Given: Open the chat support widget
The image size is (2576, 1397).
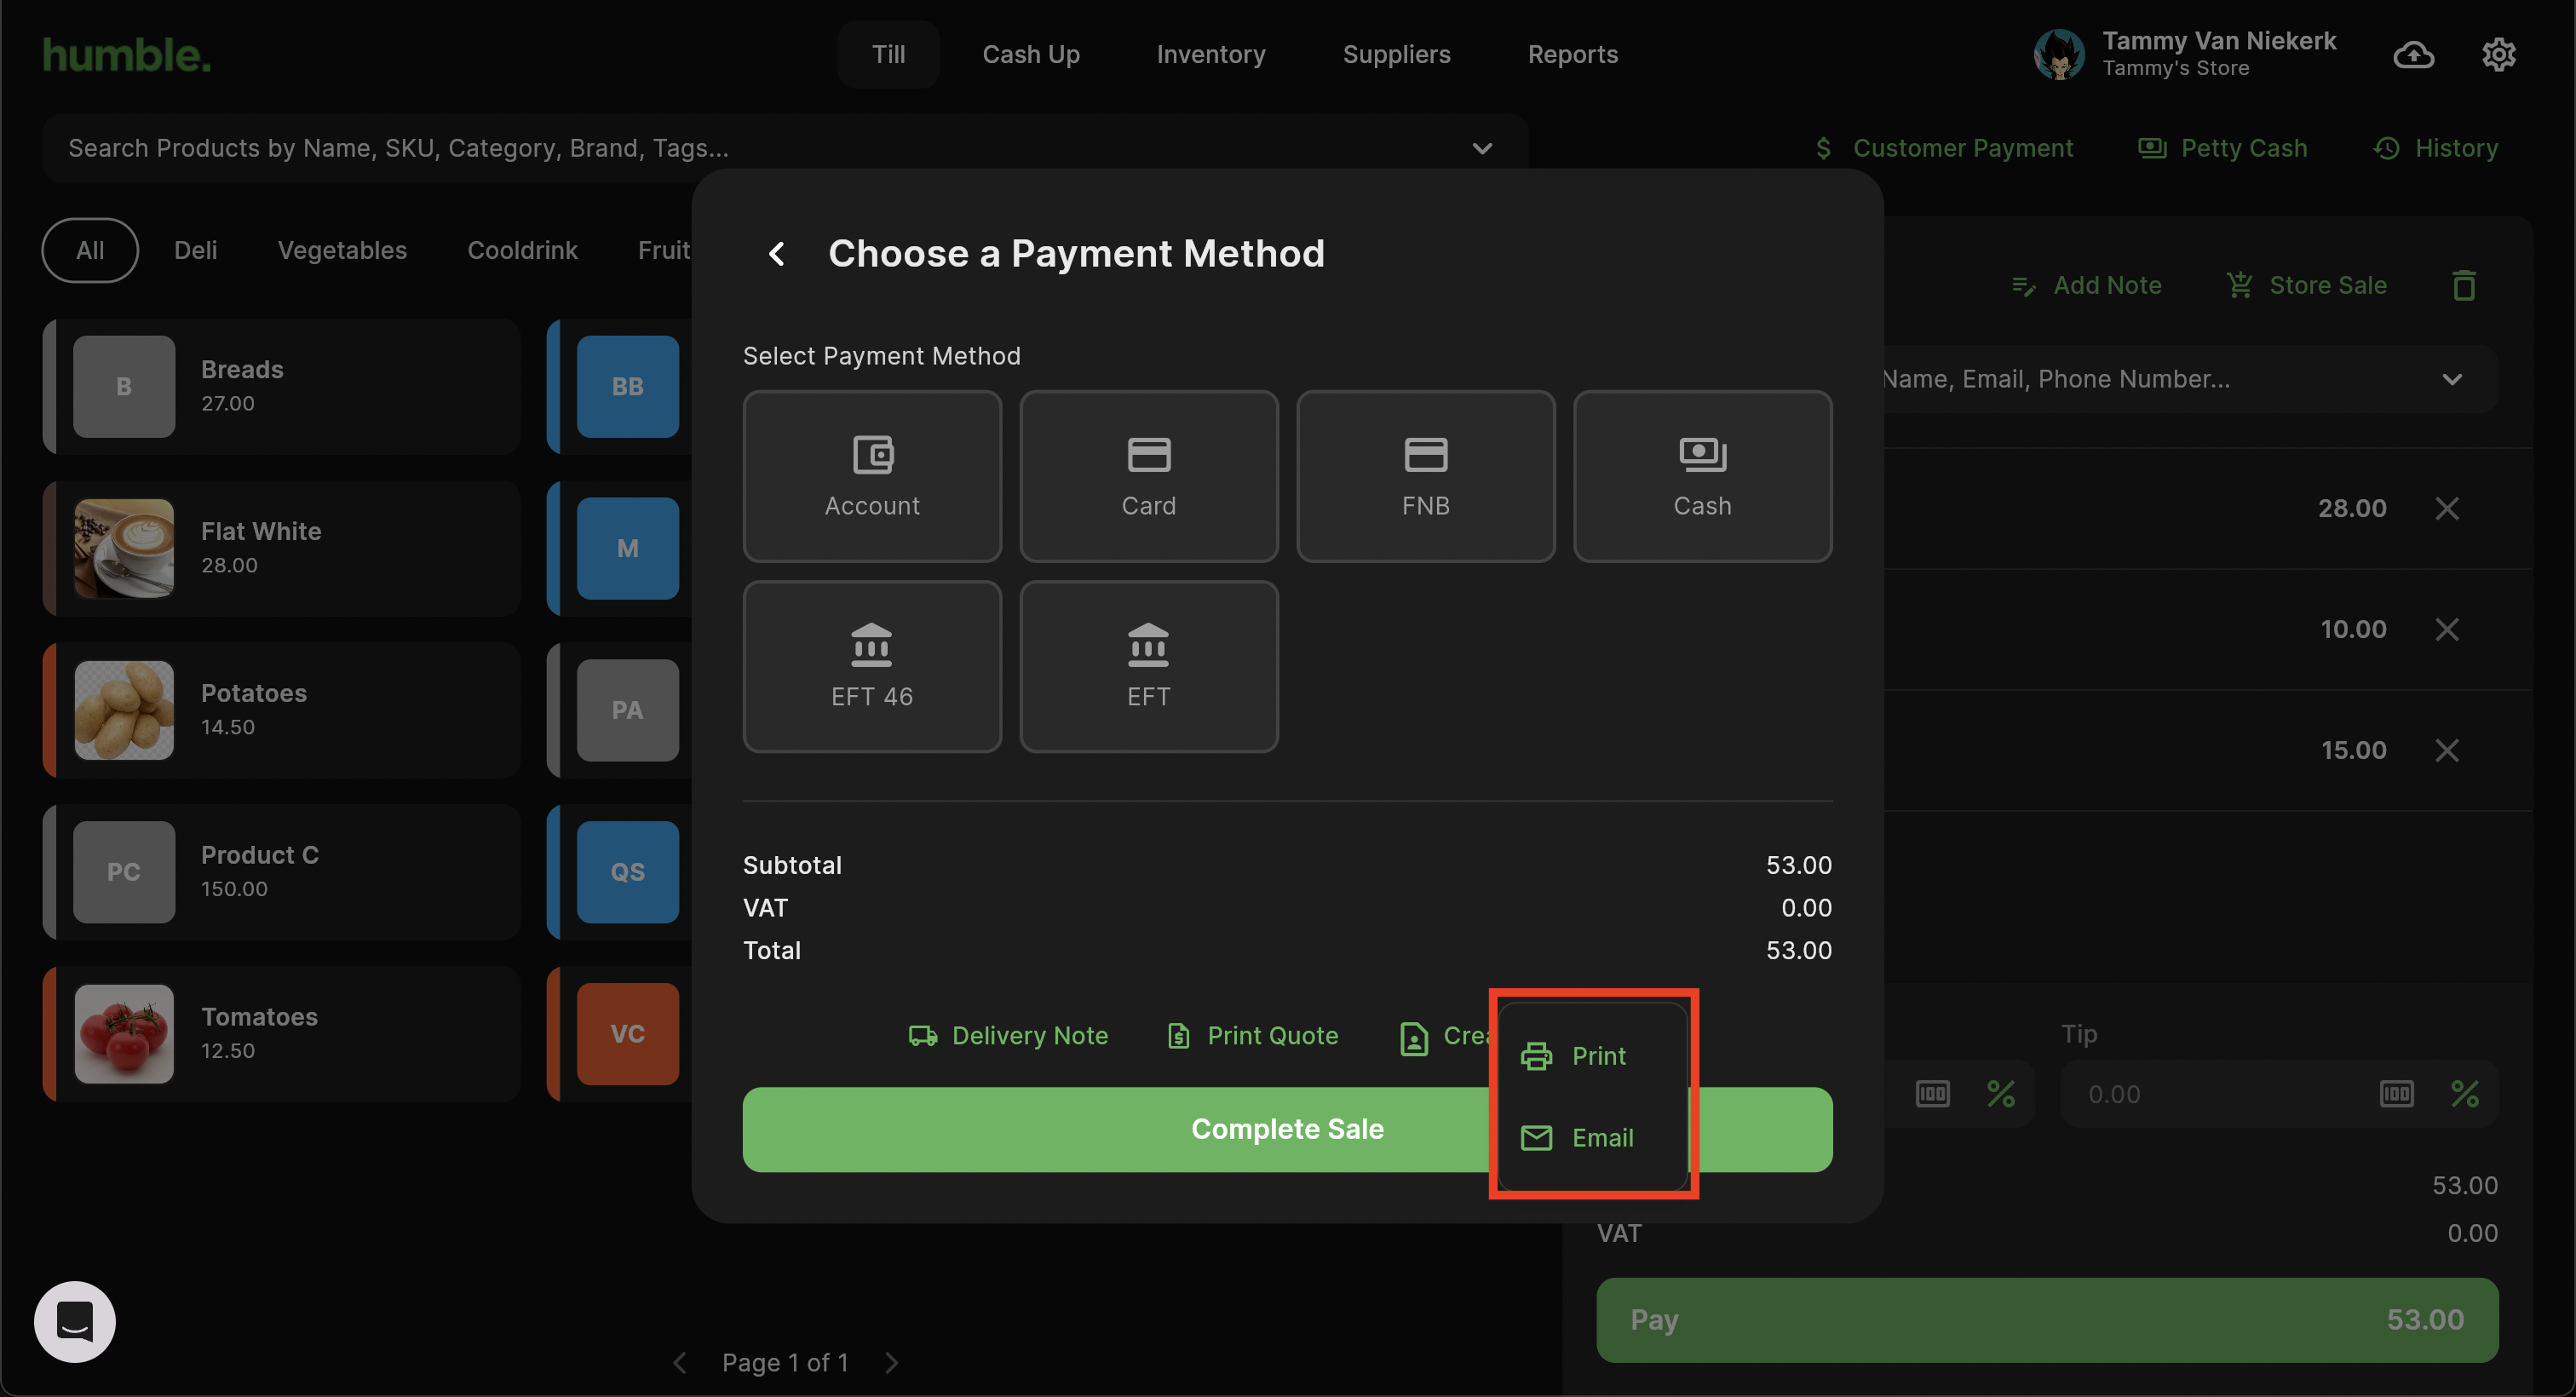Looking at the screenshot, I should coord(75,1322).
